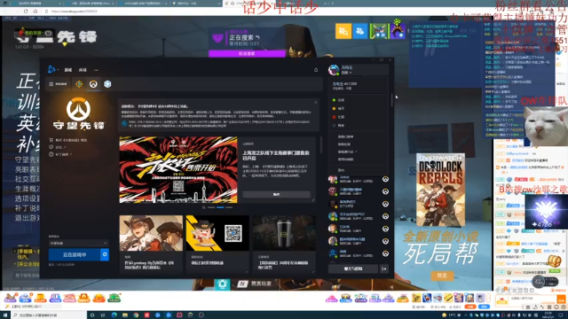Open the cowboy characters news card
The image size is (568, 319).
click(151, 244)
